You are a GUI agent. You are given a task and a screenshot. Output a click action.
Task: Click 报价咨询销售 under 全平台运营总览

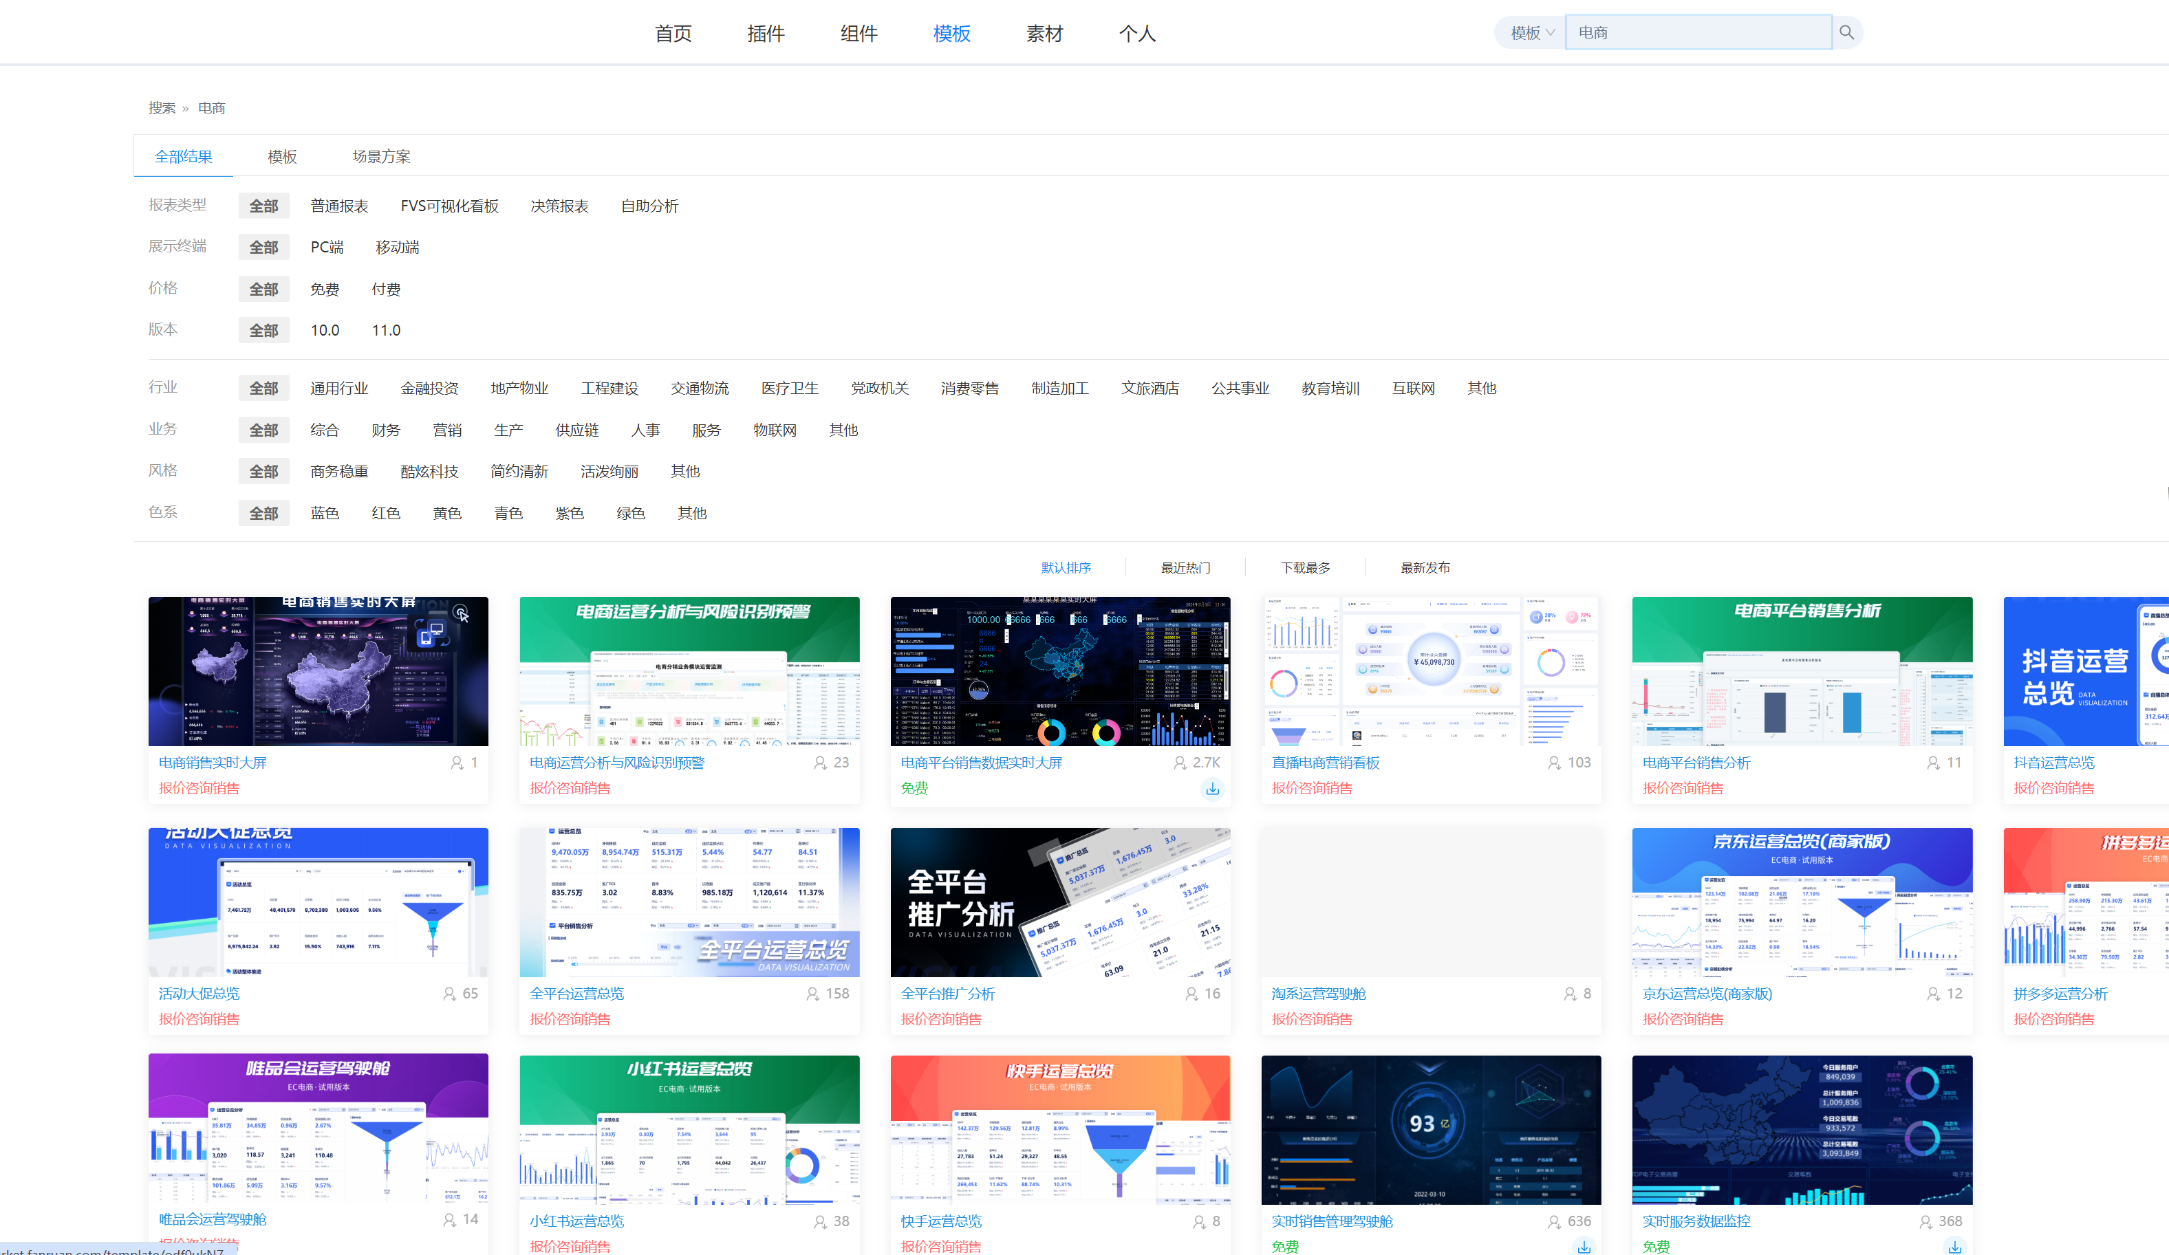[x=570, y=1018]
